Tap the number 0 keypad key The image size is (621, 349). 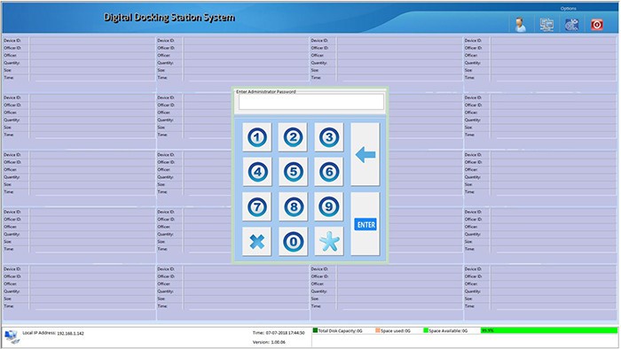click(293, 241)
